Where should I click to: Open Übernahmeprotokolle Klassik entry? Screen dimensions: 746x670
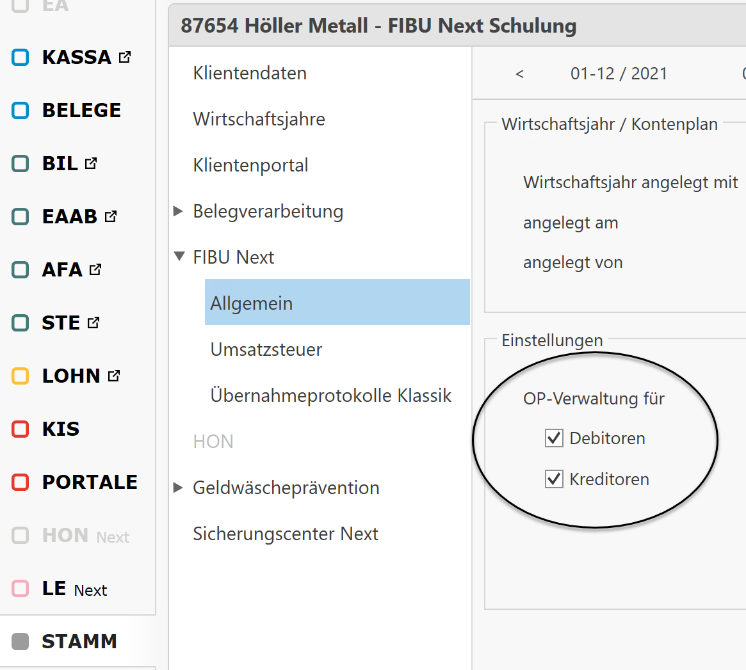click(330, 395)
